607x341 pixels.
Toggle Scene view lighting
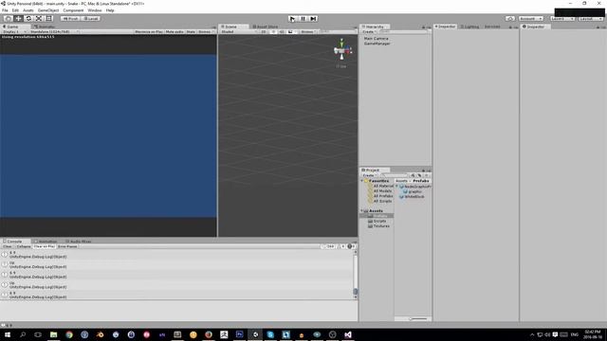pos(273,31)
